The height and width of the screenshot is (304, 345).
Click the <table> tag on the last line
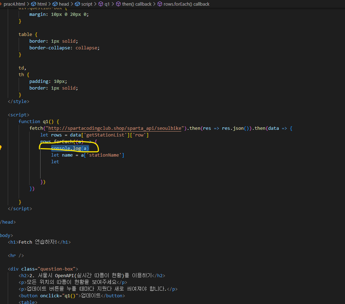28,302
